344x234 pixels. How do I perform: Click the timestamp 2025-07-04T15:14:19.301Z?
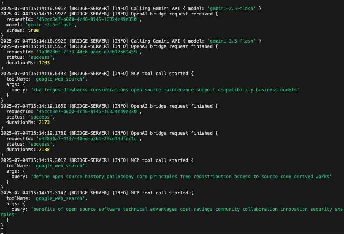pos(33,160)
